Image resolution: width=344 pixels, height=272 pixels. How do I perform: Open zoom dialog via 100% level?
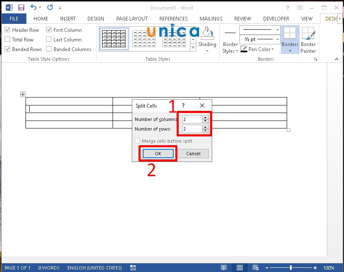[x=329, y=268]
